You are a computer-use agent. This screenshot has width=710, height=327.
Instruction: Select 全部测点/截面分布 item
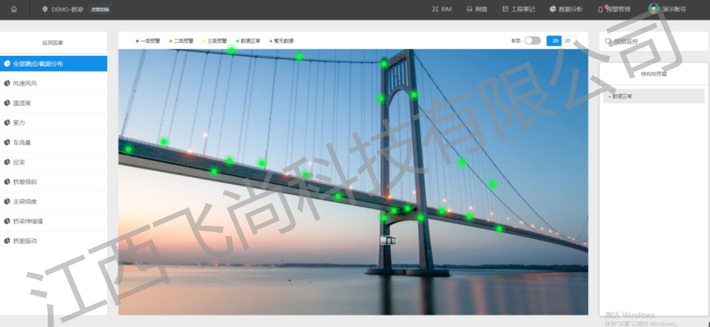click(x=53, y=64)
